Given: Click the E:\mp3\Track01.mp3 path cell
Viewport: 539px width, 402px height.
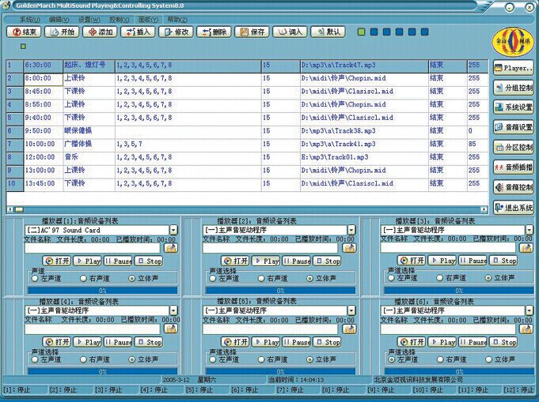Looking at the screenshot, I should pyautogui.click(x=364, y=157).
